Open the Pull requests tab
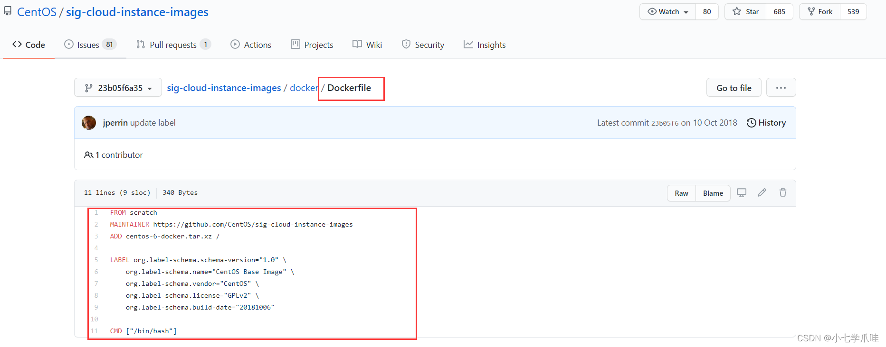The height and width of the screenshot is (347, 886). click(173, 45)
